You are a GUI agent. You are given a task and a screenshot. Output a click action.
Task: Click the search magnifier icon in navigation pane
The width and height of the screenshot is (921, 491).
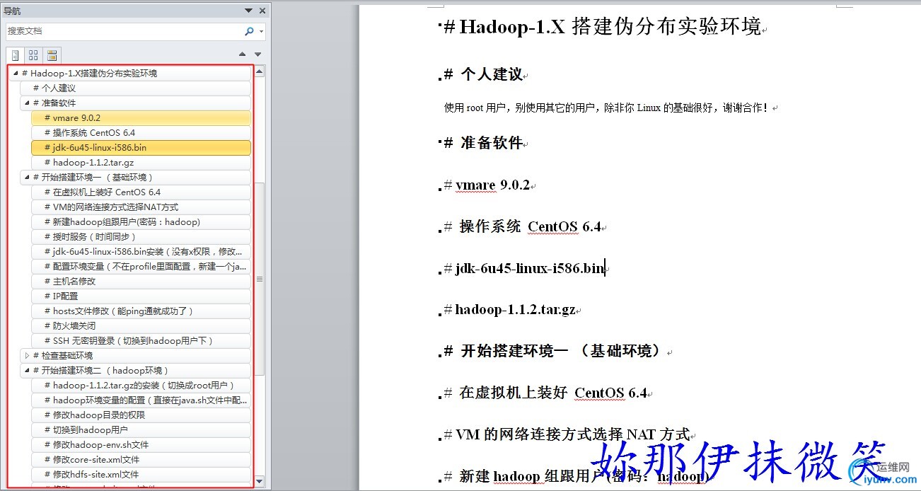click(x=249, y=31)
